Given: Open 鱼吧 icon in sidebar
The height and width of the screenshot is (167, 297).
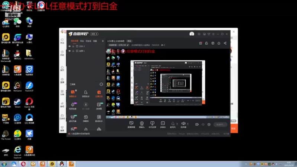Looking at the screenshot, I should click(62, 105).
